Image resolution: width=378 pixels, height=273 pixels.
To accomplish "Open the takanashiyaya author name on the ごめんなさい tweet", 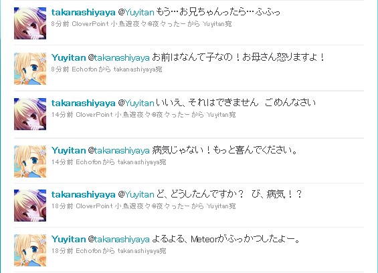I will [x=84, y=103].
